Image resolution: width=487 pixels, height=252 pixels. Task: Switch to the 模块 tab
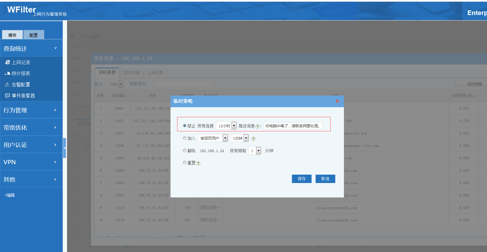point(12,35)
